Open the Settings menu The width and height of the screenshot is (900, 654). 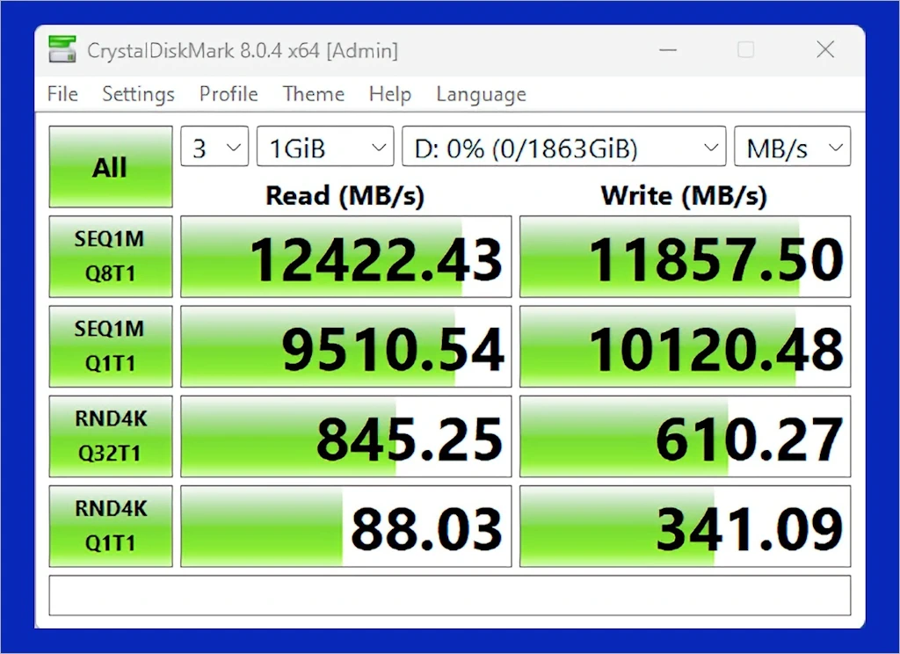[x=138, y=93]
